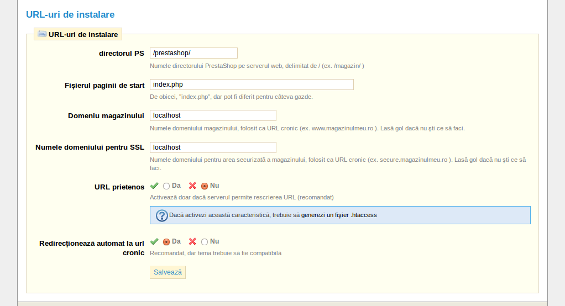Screen dimensions: 565x306
Task: Click the Da label for URL prietenos
Action: coord(176,186)
